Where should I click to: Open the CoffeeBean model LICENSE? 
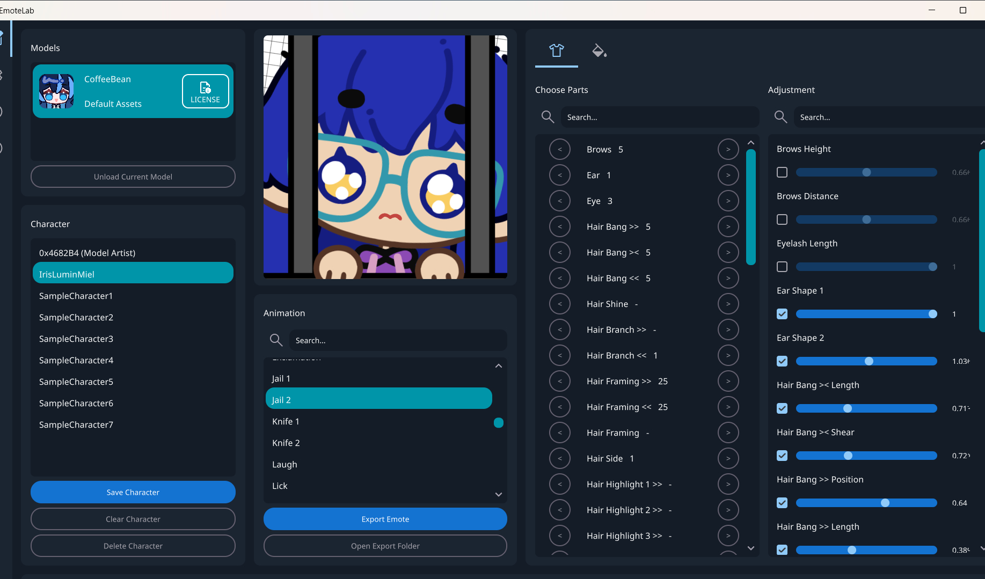205,91
